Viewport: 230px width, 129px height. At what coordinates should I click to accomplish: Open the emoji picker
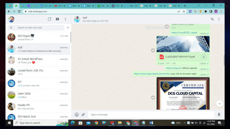(x=77, y=115)
